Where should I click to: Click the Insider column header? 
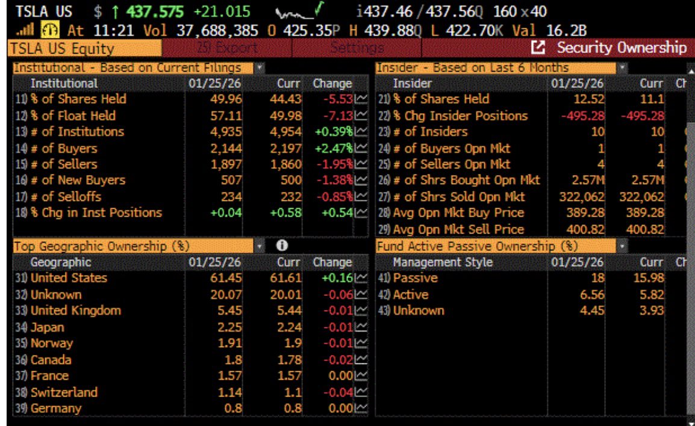click(412, 83)
